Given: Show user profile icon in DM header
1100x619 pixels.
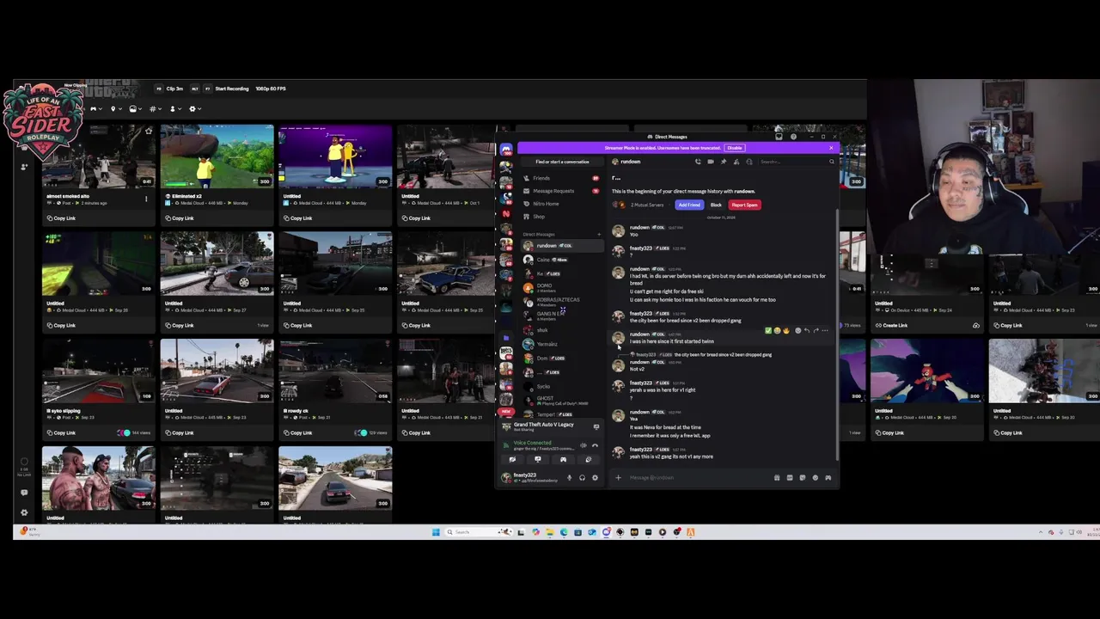Looking at the screenshot, I should [749, 162].
